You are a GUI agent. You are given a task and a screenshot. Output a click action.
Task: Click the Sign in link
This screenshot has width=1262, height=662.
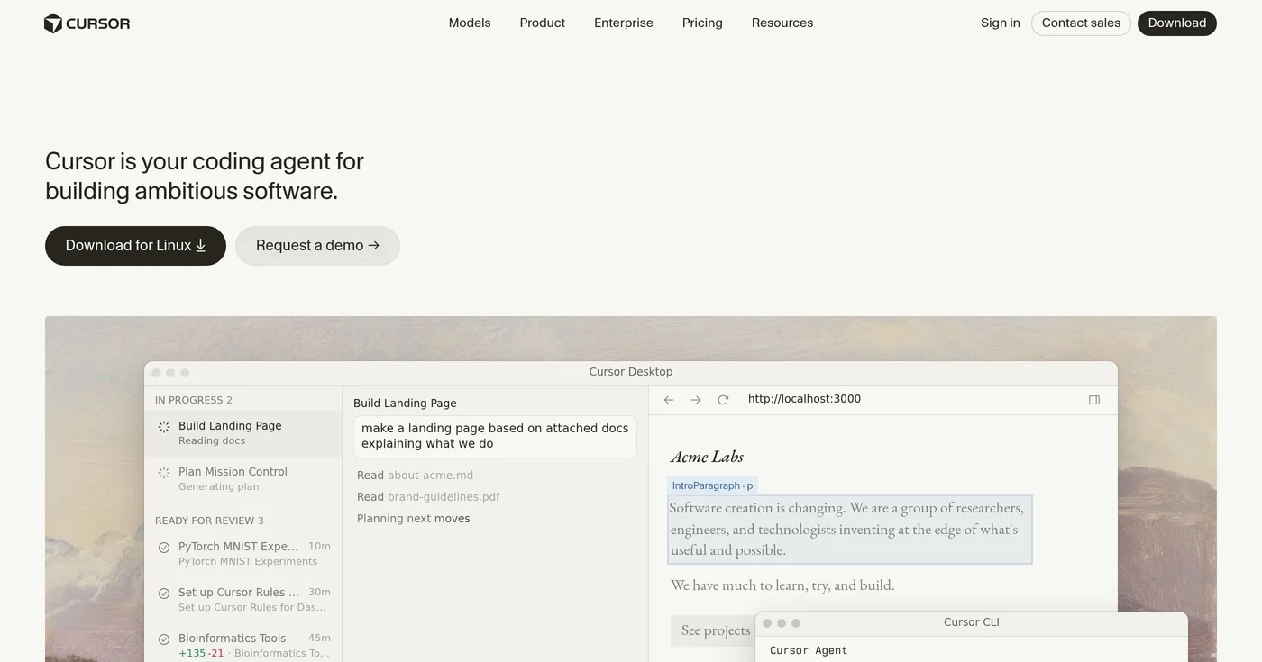tap(1001, 23)
